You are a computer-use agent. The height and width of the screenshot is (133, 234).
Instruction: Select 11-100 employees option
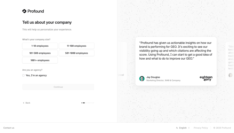pos(77,46)
